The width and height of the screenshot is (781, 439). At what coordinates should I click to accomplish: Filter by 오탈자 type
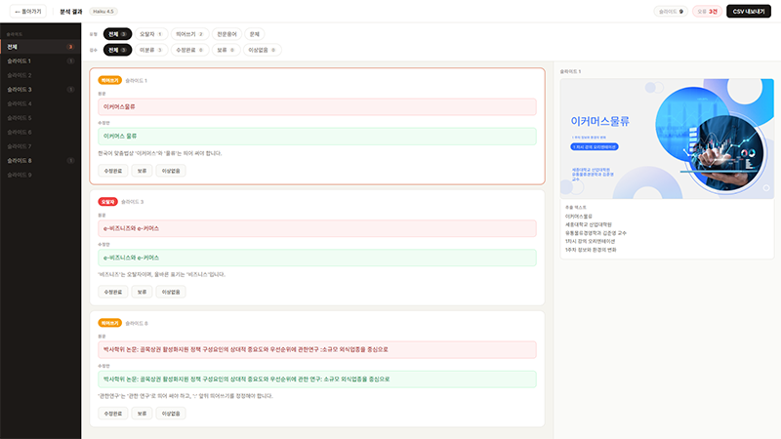click(151, 34)
